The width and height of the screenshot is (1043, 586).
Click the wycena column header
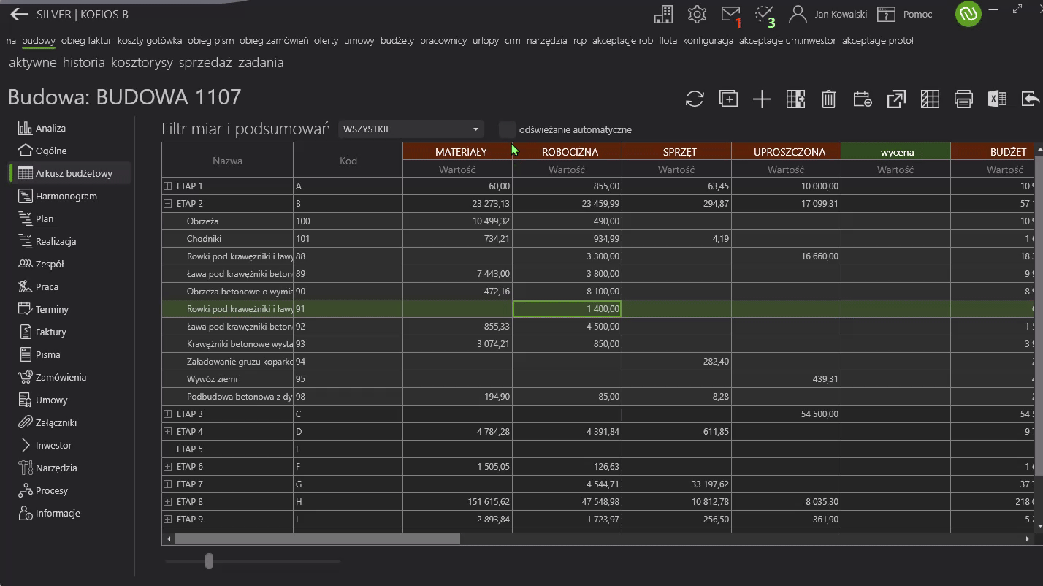tap(896, 152)
